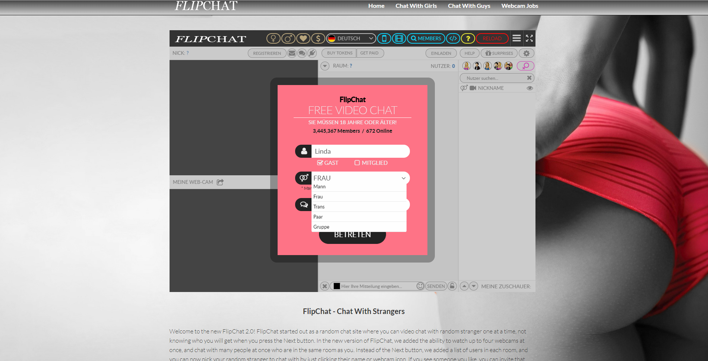Viewport: 708px width, 361px height.
Task: Open Chat With Guys navigation link
Action: pyautogui.click(x=469, y=6)
